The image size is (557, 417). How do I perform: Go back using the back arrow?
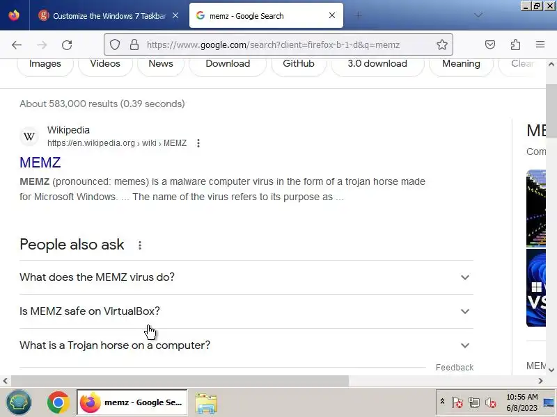tap(16, 45)
